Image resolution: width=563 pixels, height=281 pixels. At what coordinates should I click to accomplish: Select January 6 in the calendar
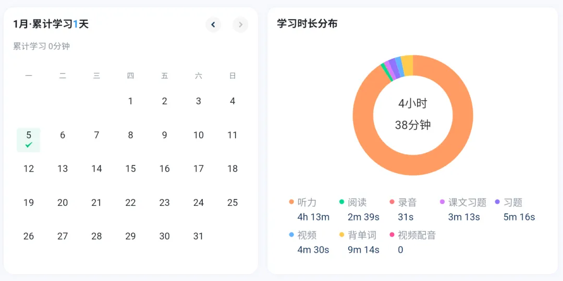pyautogui.click(x=63, y=135)
